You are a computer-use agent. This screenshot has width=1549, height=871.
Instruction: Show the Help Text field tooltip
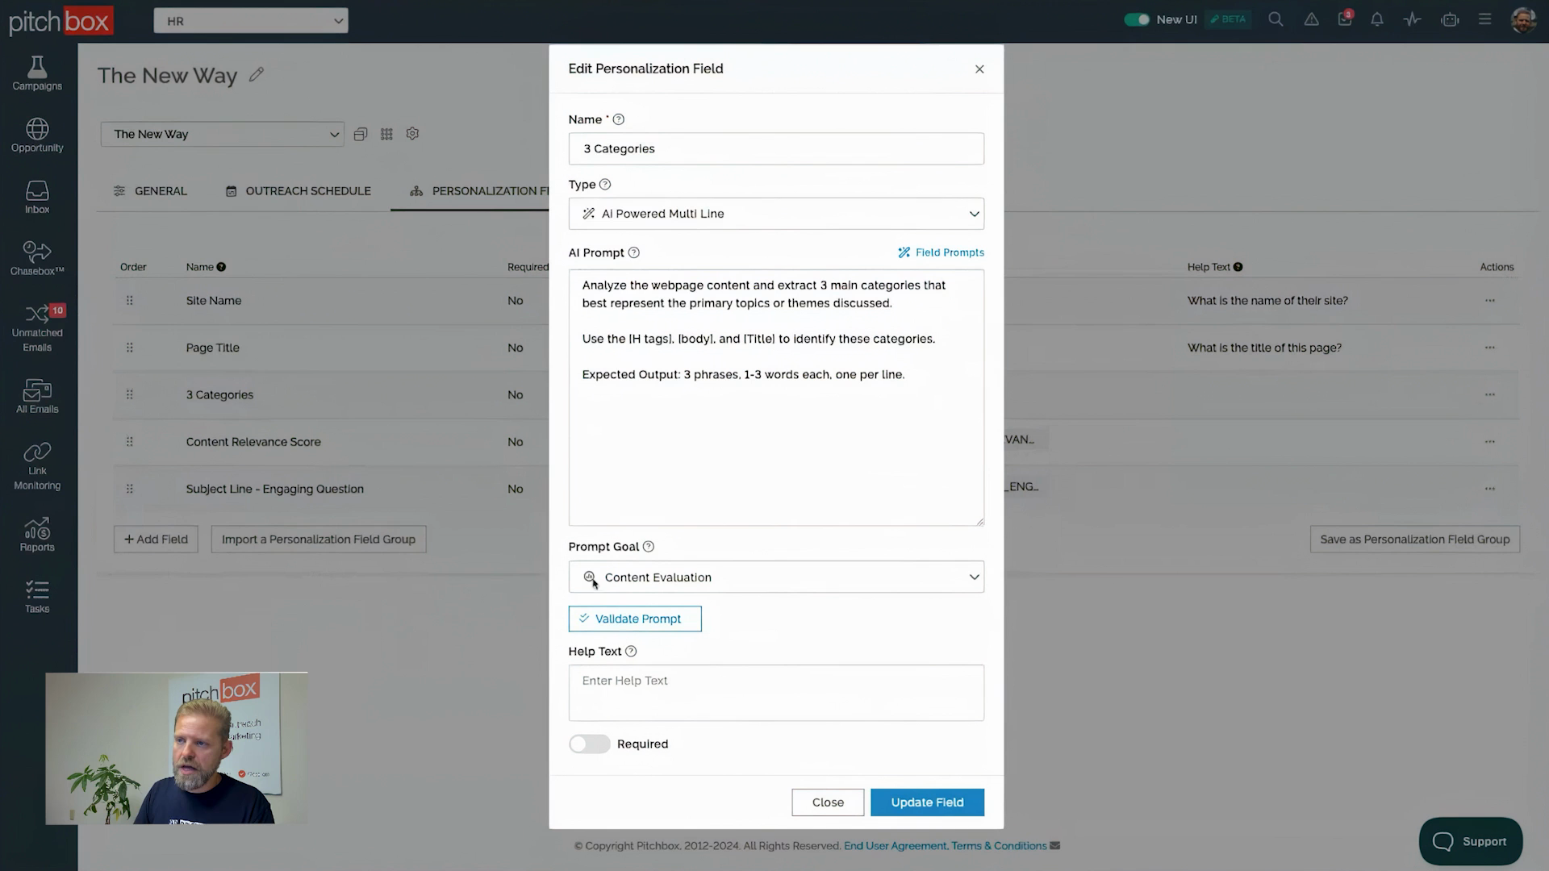point(631,652)
